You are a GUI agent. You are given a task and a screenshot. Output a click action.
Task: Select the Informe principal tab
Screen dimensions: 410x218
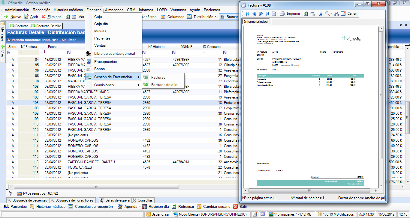point(256,22)
